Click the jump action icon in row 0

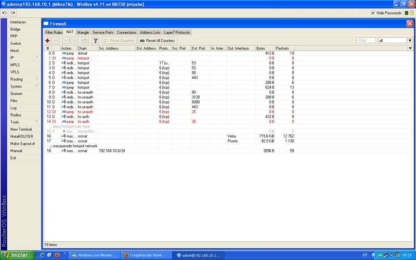63,54
